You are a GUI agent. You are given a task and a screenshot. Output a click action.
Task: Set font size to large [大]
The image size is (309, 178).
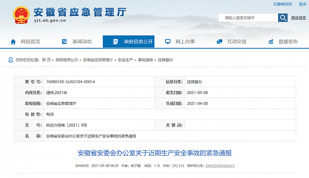[x=175, y=166]
